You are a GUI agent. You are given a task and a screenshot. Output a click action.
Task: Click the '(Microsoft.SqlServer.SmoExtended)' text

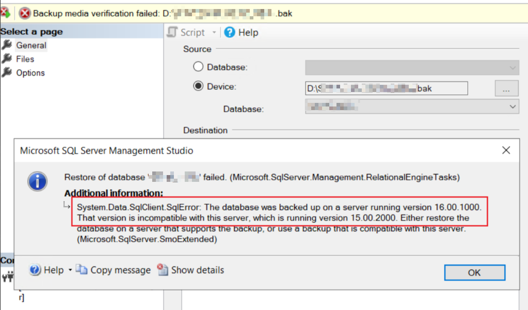[147, 239]
